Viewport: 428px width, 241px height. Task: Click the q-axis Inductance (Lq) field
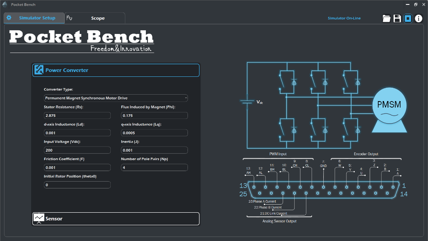coord(154,133)
